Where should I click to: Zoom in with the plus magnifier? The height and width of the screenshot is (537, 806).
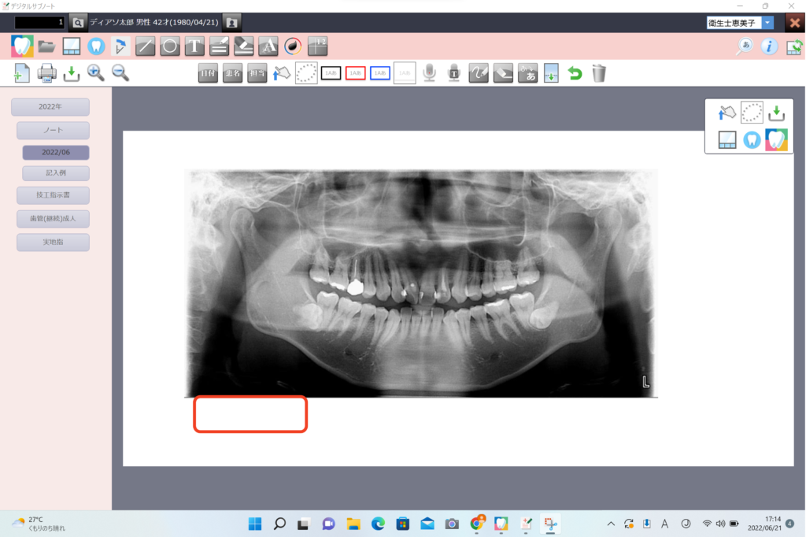[x=96, y=73]
